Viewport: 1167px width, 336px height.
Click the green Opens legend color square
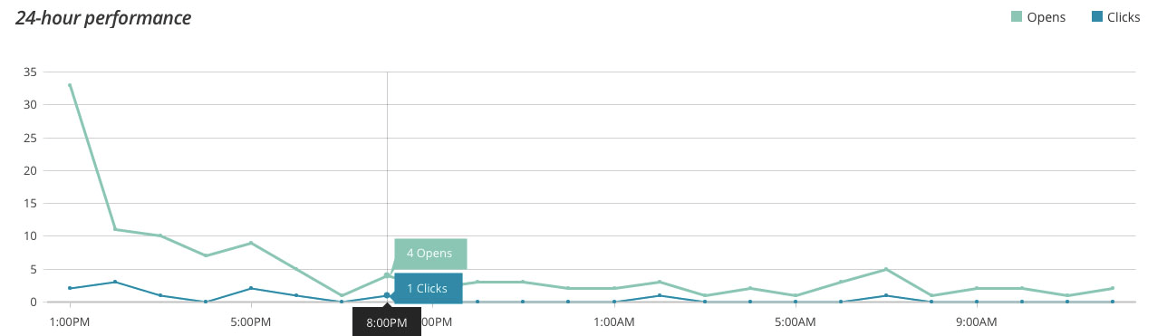coord(1017,17)
